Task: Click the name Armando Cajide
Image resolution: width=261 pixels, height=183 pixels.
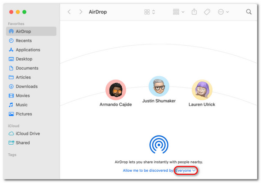Action: (x=116, y=105)
